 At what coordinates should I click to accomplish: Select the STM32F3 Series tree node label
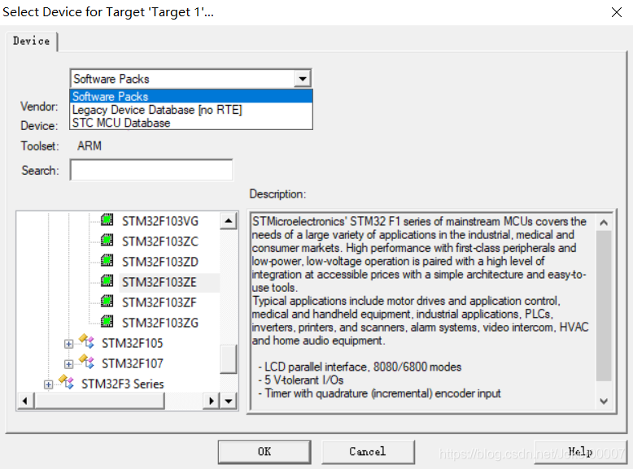pos(122,384)
